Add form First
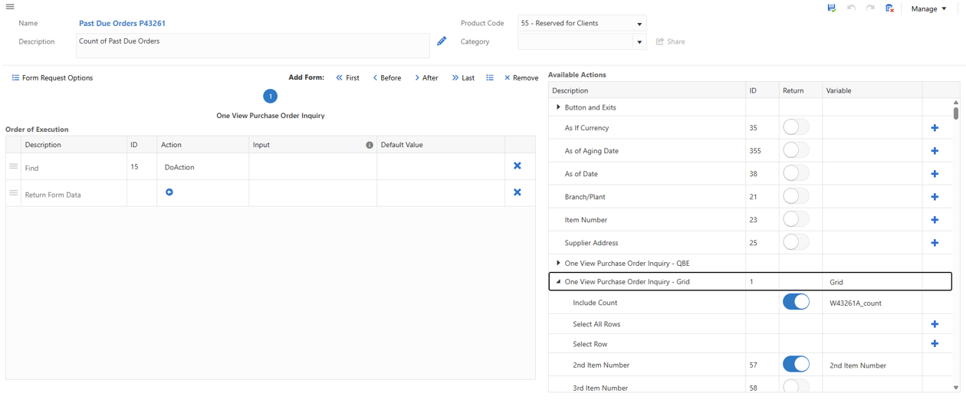 click(x=347, y=77)
